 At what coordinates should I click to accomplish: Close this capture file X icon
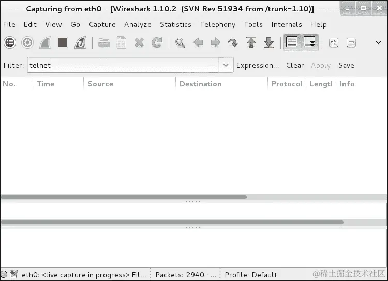tap(139, 42)
